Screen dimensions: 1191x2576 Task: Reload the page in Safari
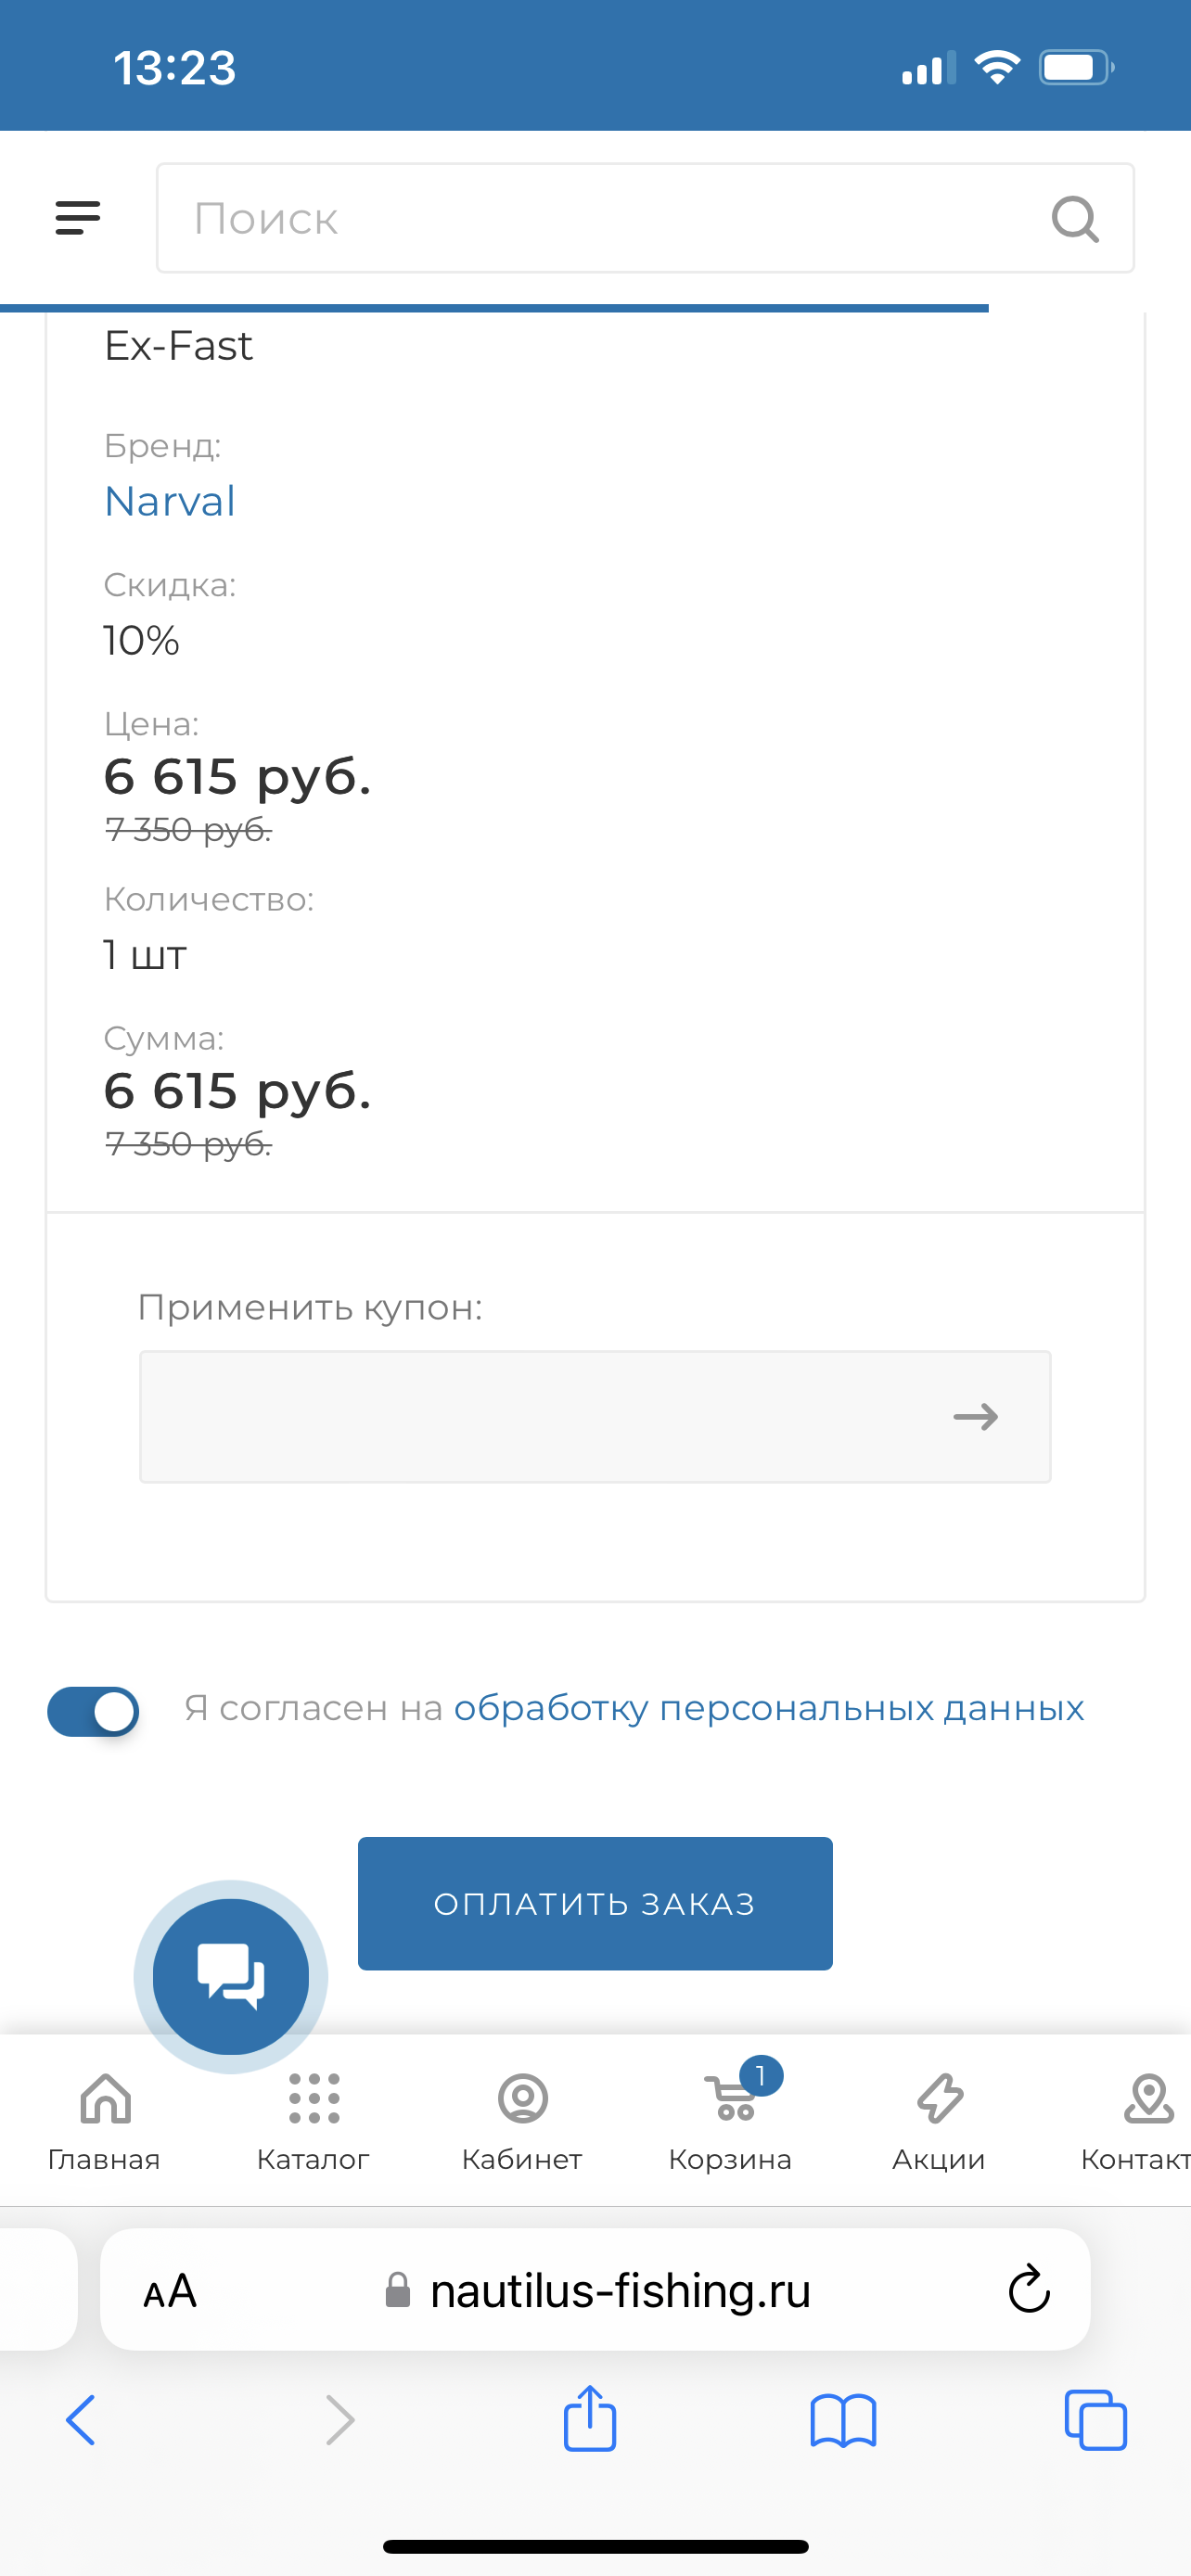point(1028,2289)
